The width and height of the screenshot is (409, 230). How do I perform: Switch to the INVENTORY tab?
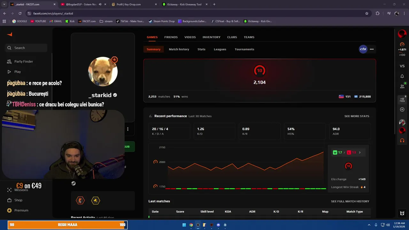click(x=212, y=37)
